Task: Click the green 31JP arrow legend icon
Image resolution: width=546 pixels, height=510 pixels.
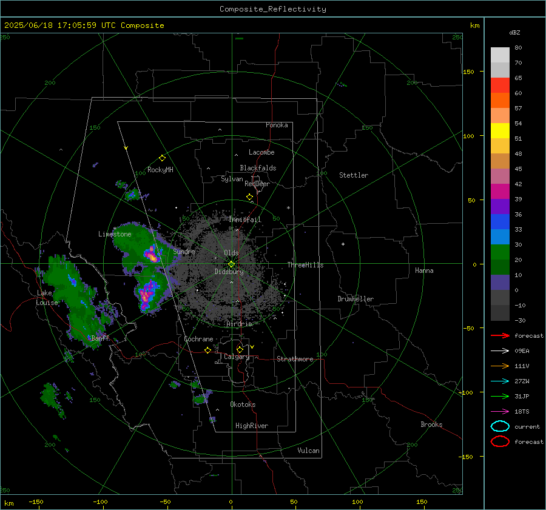Action: [500, 396]
